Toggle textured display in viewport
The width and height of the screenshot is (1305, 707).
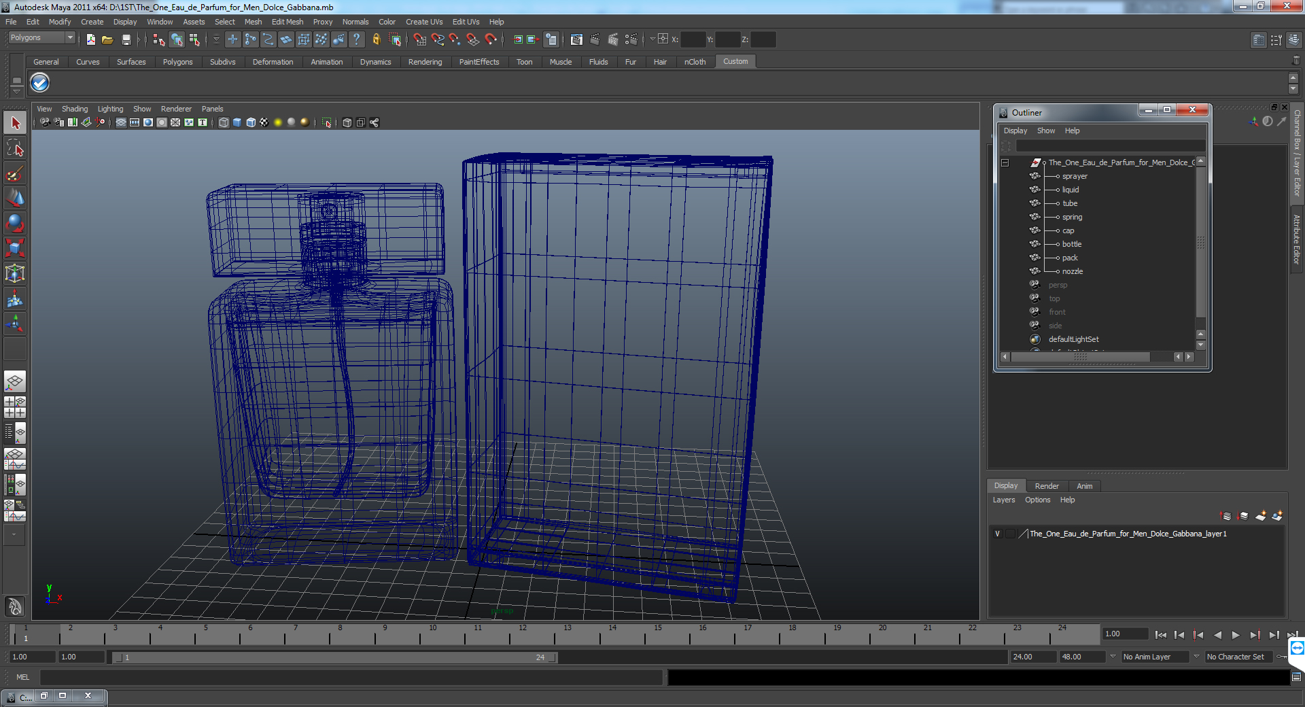click(264, 122)
